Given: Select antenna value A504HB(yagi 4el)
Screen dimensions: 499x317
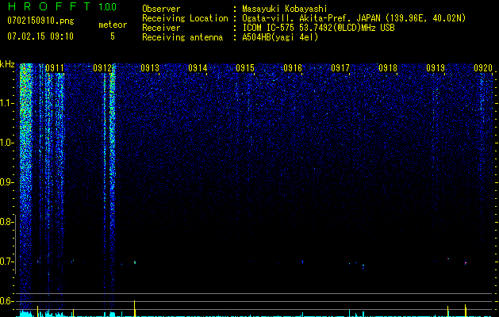Looking at the screenshot, I should [x=280, y=37].
